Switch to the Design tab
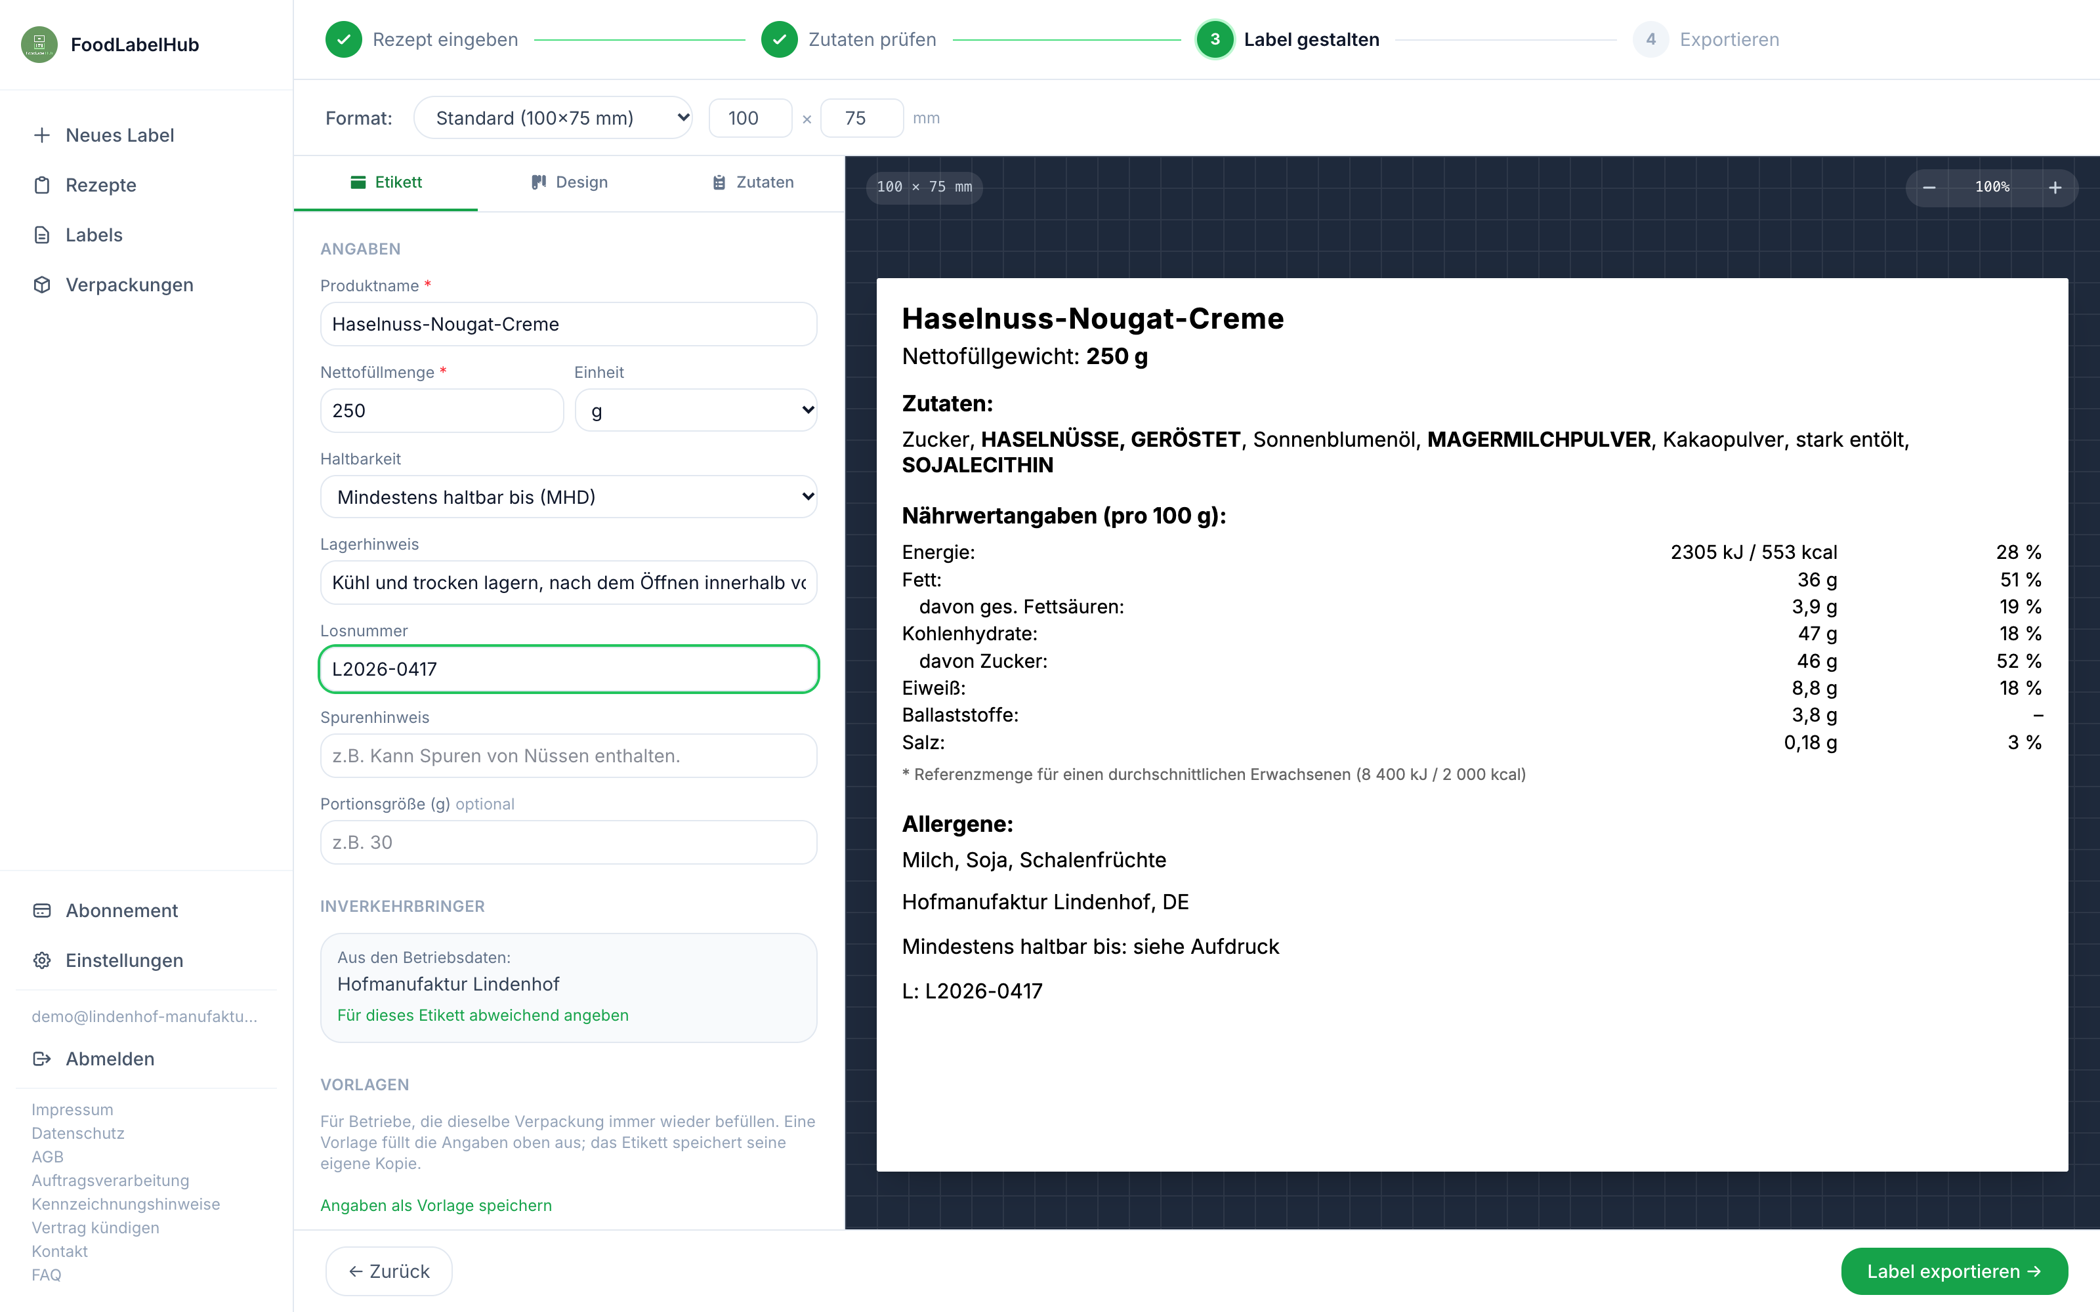The height and width of the screenshot is (1312, 2100). click(569, 182)
